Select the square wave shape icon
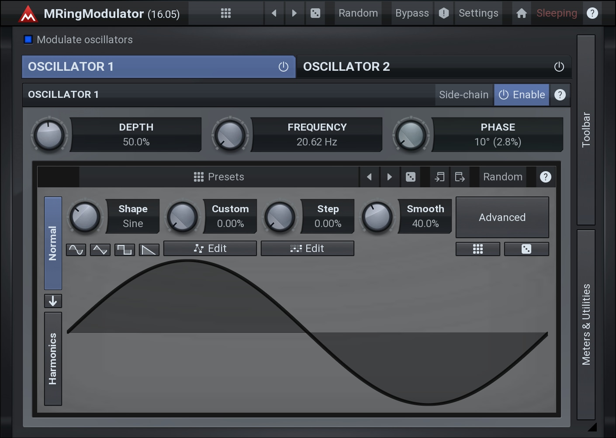Screen dimensions: 616x438 pos(125,250)
